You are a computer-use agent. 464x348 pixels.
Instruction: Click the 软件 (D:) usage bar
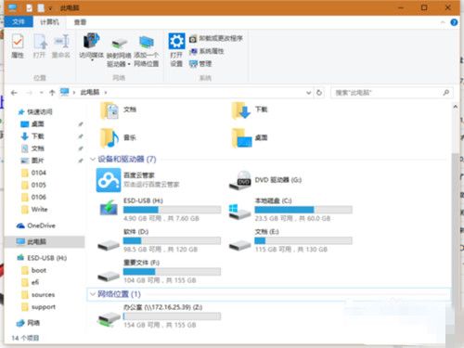coord(172,240)
